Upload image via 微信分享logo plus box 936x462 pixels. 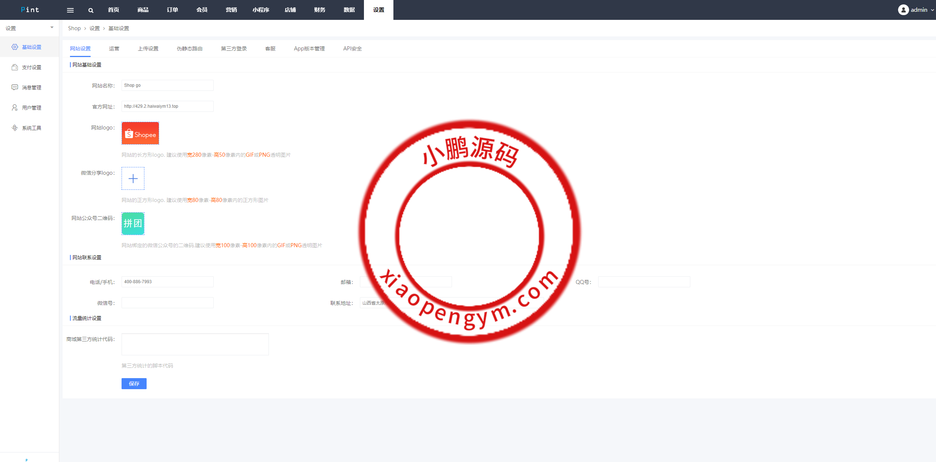click(133, 178)
